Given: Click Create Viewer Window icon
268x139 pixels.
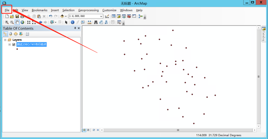Looking at the screenshot, I should (x=119, y=22).
